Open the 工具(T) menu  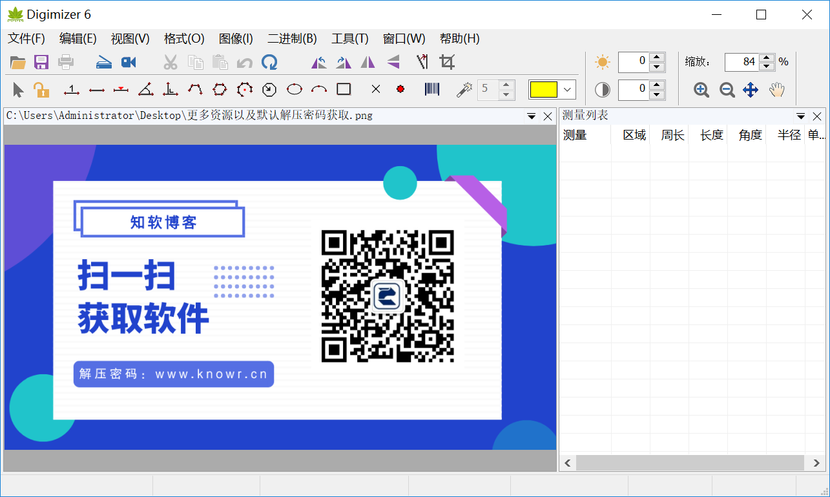coord(350,39)
